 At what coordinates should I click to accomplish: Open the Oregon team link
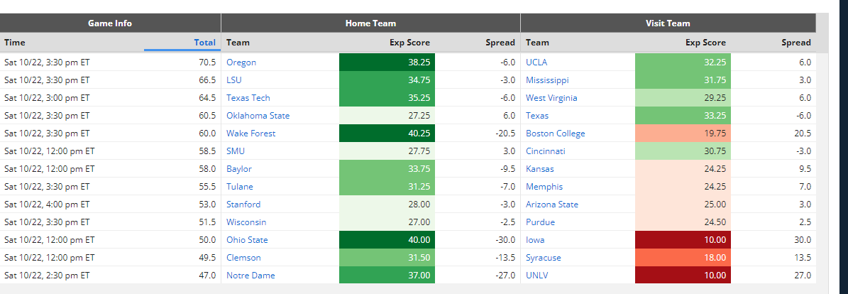click(x=241, y=62)
